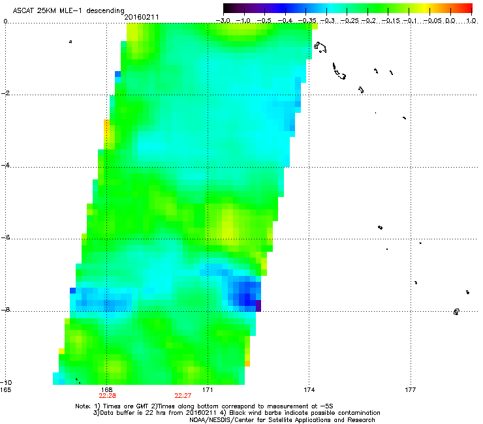
Task: Click the latitude label -10
Action: [6, 382]
